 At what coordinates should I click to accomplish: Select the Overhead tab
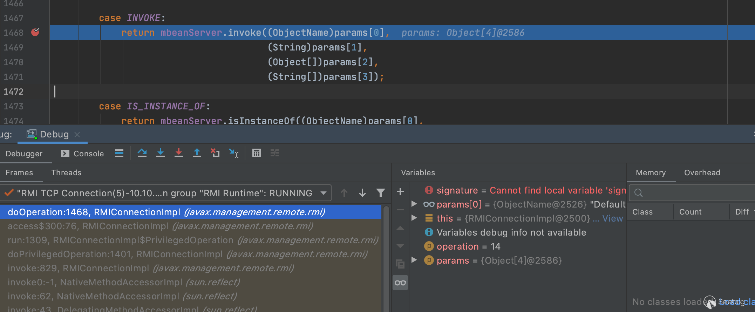coord(702,173)
